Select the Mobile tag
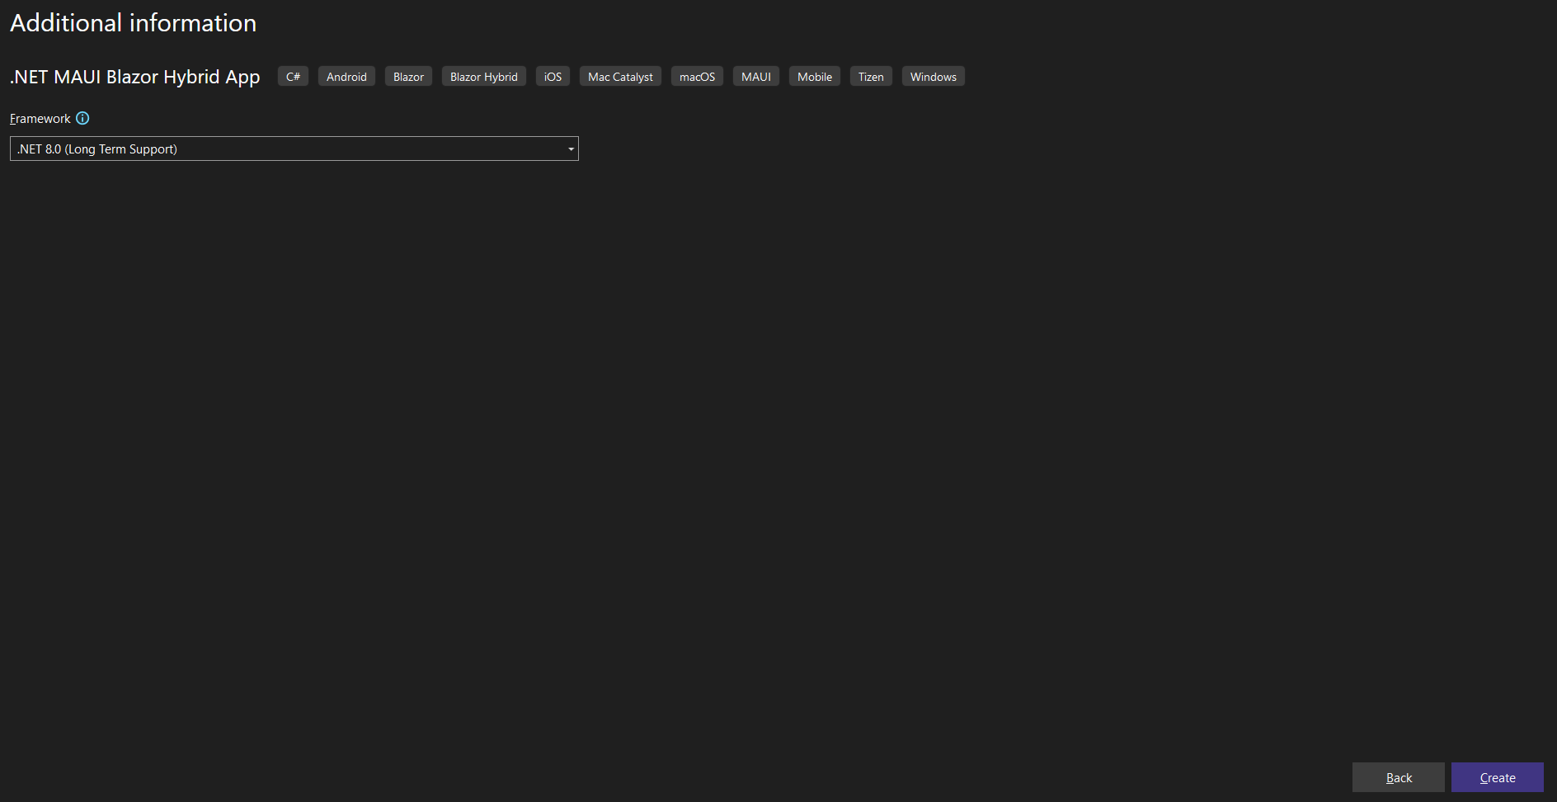Viewport: 1557px width, 802px height. [814, 76]
